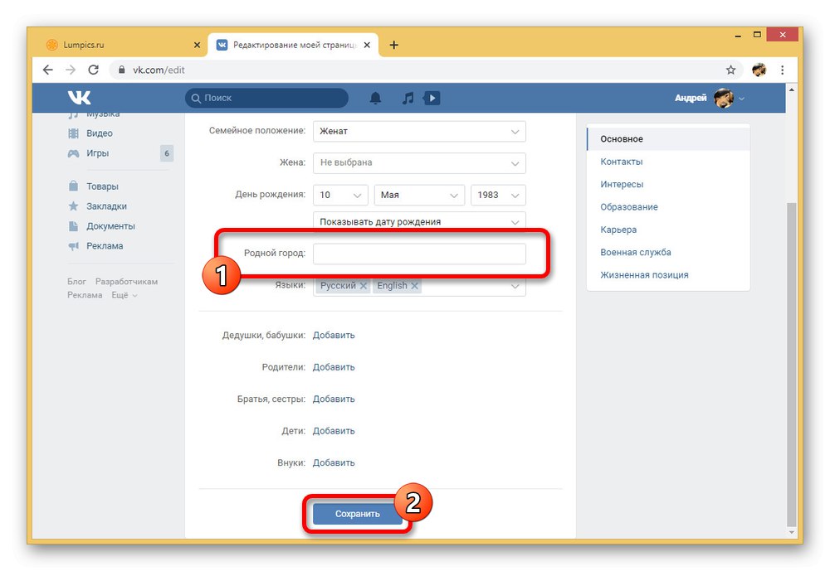830x571 pixels.
Task: Open the video player icon in header
Action: pyautogui.click(x=432, y=98)
